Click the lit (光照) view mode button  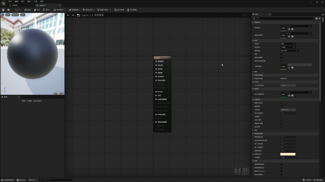click(x=15, y=15)
